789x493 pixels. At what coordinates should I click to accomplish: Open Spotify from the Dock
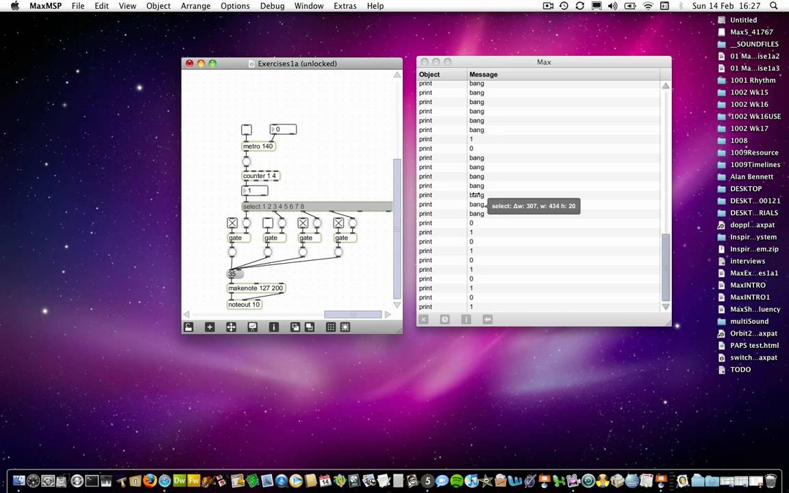click(x=457, y=481)
